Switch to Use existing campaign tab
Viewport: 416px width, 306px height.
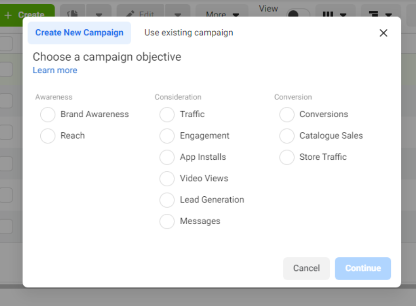pyautogui.click(x=189, y=33)
